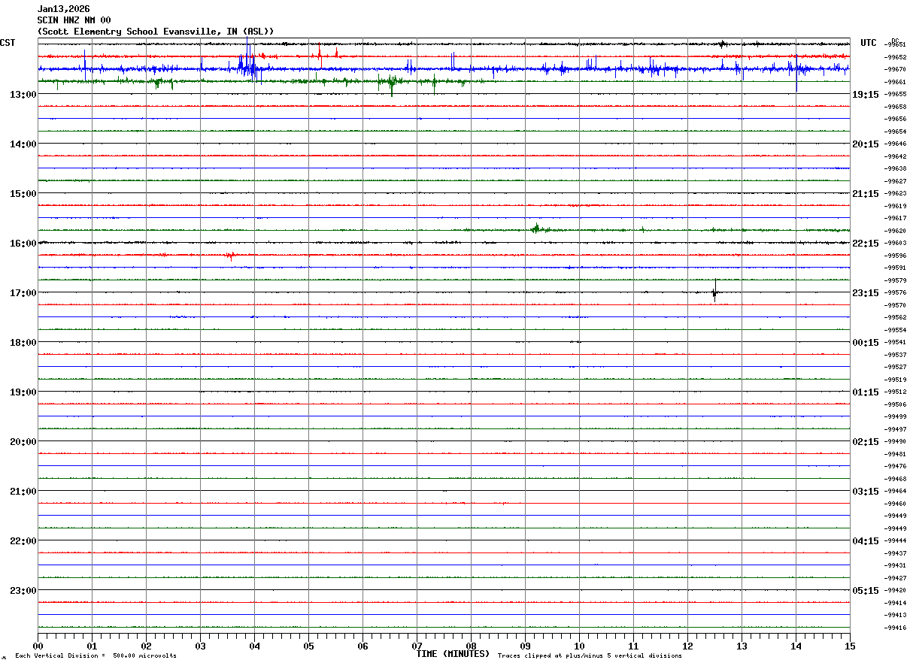This screenshot has width=910, height=666.
Task: Click the DC offset value -99464
Action: tap(896, 491)
